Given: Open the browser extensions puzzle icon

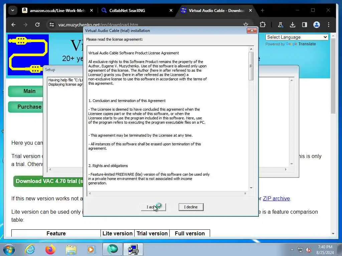Looking at the screenshot, I should [263, 25].
